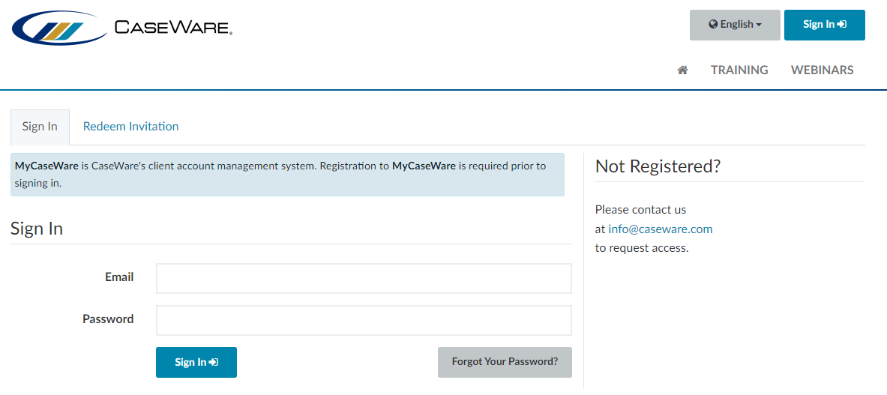Open the info@caseware.com email link
The image size is (887, 395).
click(660, 229)
